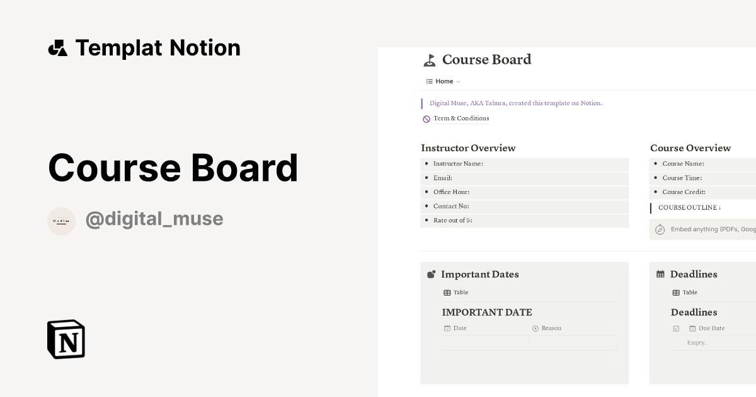This screenshot has width=756, height=397.
Task: Click the Notion logo at bottom left
Action: point(66,339)
